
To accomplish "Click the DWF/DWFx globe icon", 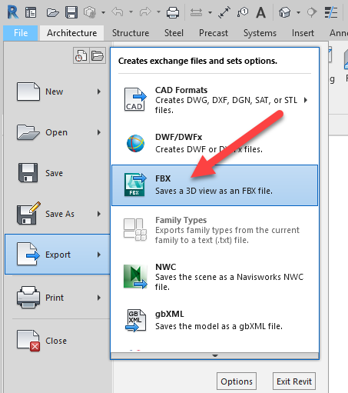I will point(135,143).
